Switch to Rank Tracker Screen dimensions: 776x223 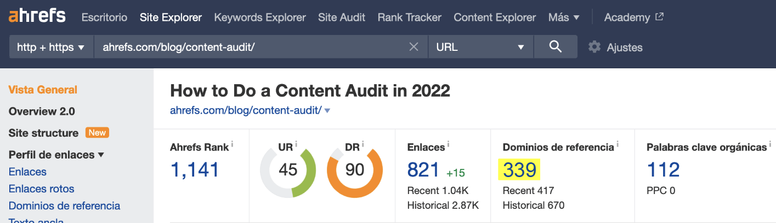click(x=410, y=17)
